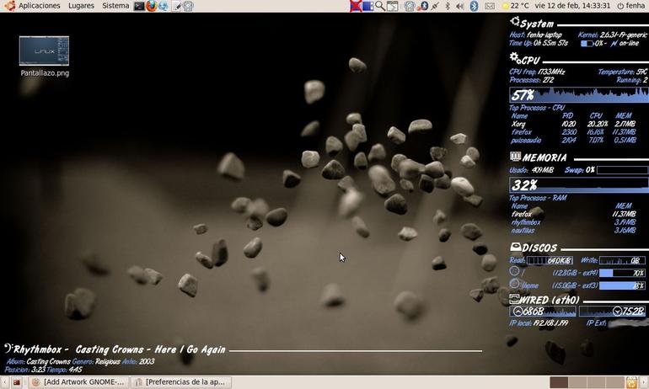Click the globe browser launcher icon
The image size is (649, 389).
[x=164, y=6]
